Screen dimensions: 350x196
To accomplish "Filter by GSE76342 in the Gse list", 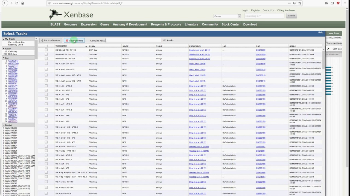I will pyautogui.click(x=13, y=101).
